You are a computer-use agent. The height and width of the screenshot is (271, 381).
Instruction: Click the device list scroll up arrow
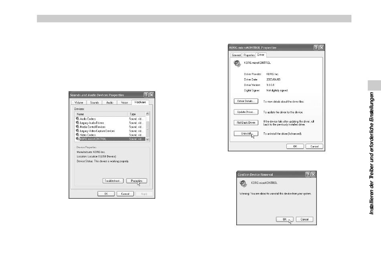147,114
